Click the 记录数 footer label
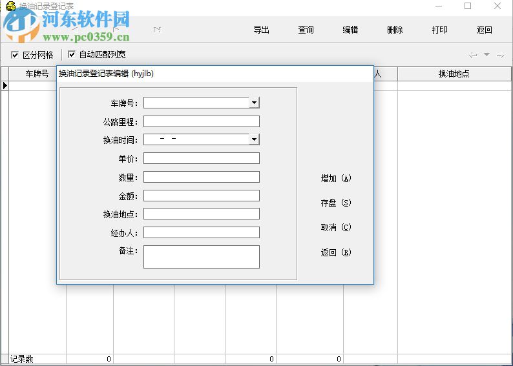513x366 pixels. 22,359
